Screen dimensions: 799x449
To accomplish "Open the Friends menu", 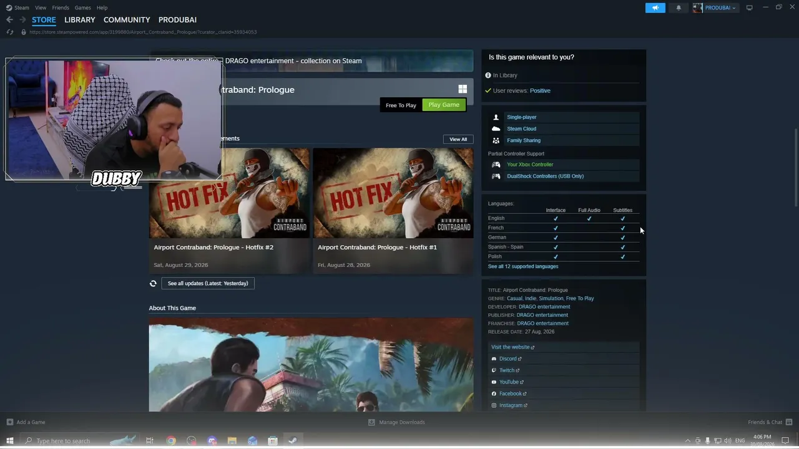I will click(61, 7).
